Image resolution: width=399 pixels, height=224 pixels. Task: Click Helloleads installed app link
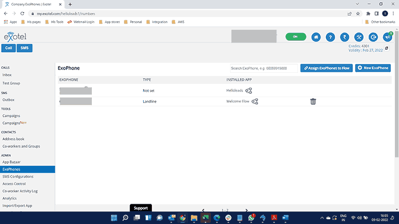pos(235,90)
